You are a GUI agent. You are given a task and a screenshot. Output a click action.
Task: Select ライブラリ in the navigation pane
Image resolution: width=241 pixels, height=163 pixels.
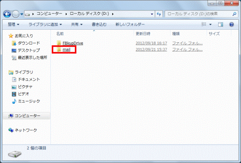pyautogui.click(x=24, y=72)
